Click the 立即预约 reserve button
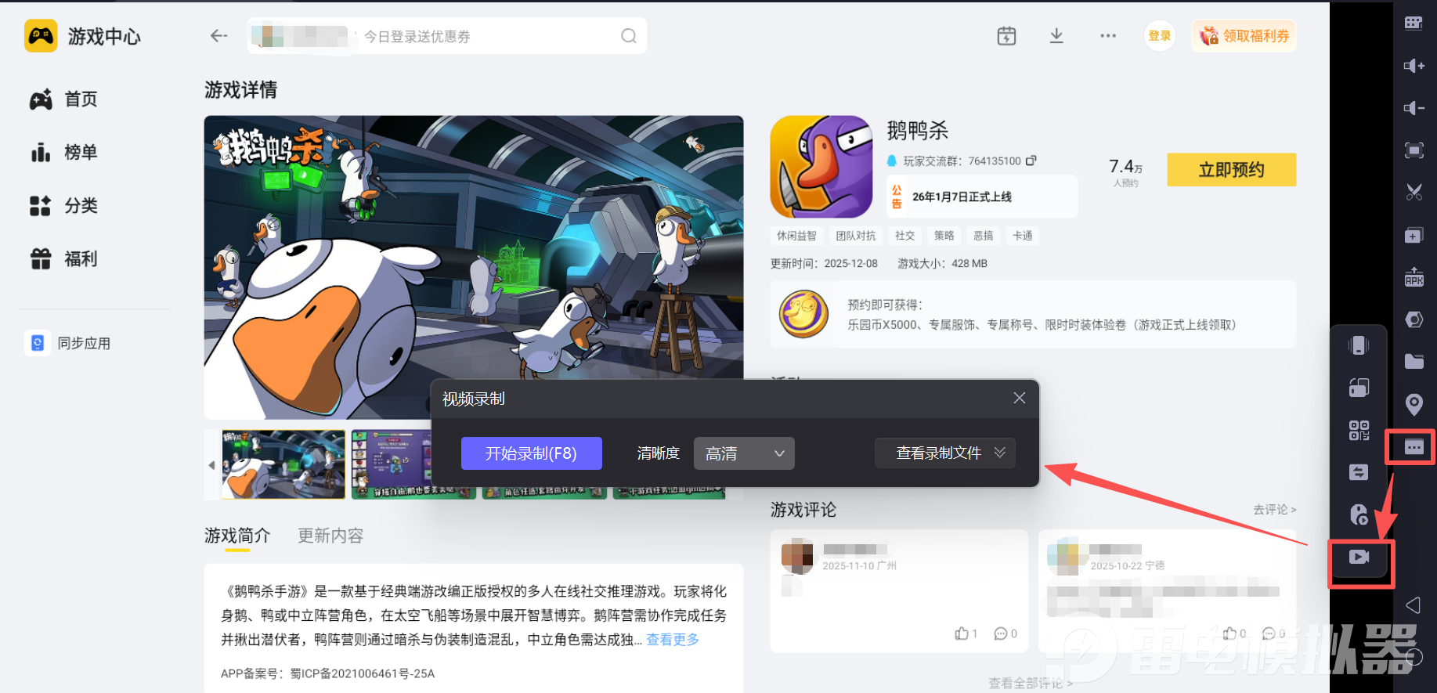Image resolution: width=1437 pixels, height=693 pixels. tap(1232, 170)
